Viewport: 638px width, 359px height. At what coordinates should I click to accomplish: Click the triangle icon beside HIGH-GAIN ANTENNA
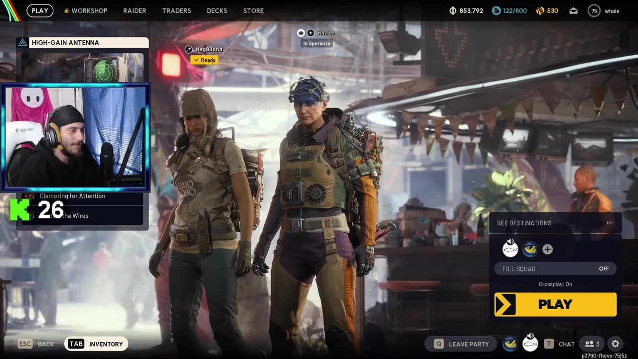click(22, 42)
